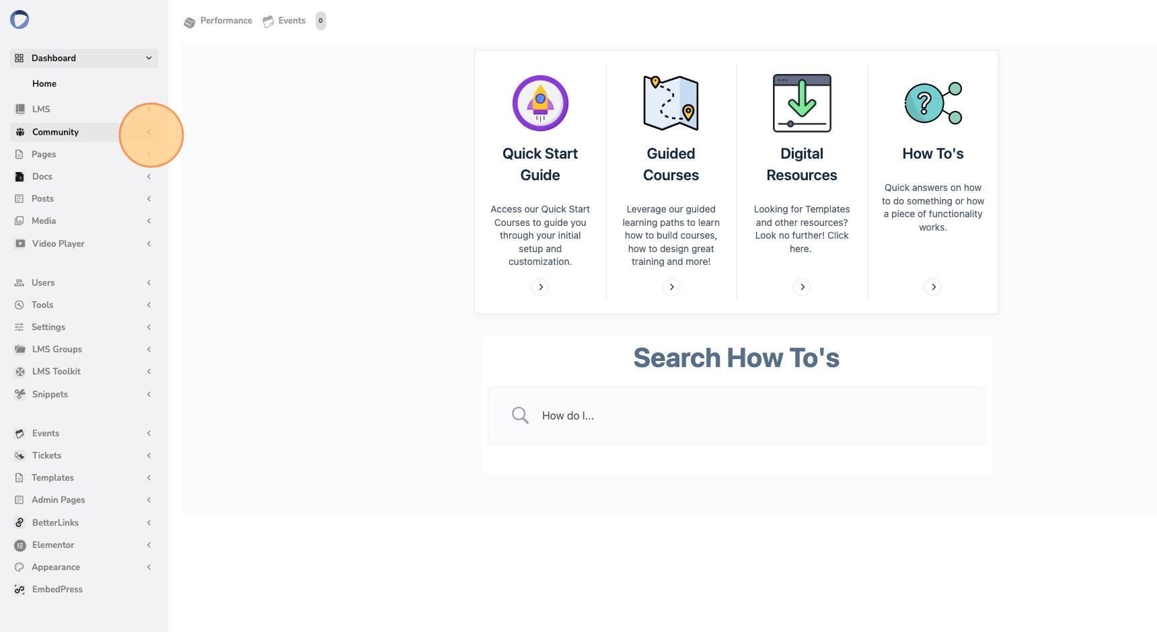Expand the Snippets submenu chevron
The width and height of the screenshot is (1157, 632).
[x=149, y=394]
